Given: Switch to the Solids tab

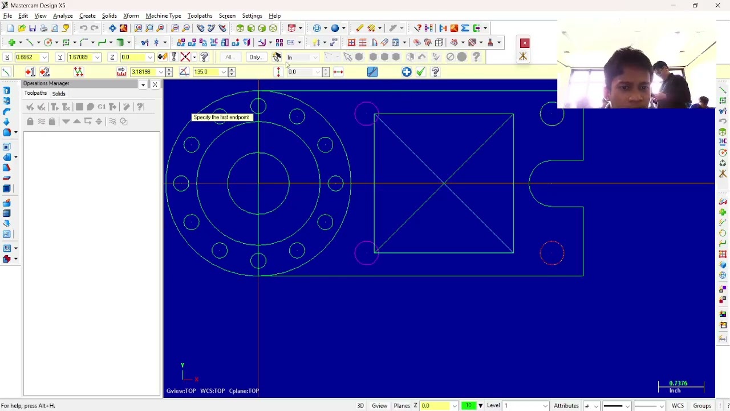Looking at the screenshot, I should [x=59, y=94].
